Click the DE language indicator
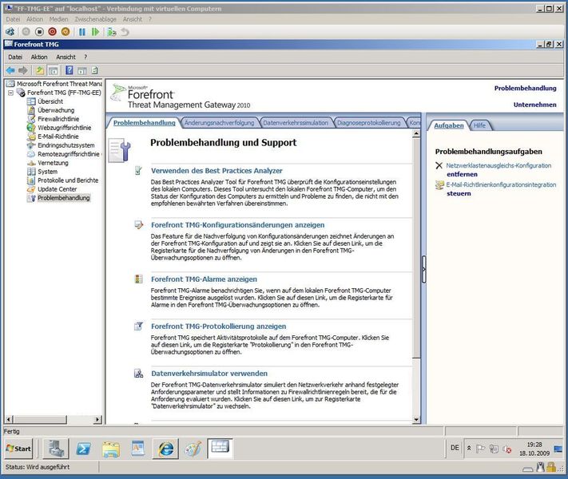The image size is (568, 479). [x=455, y=448]
